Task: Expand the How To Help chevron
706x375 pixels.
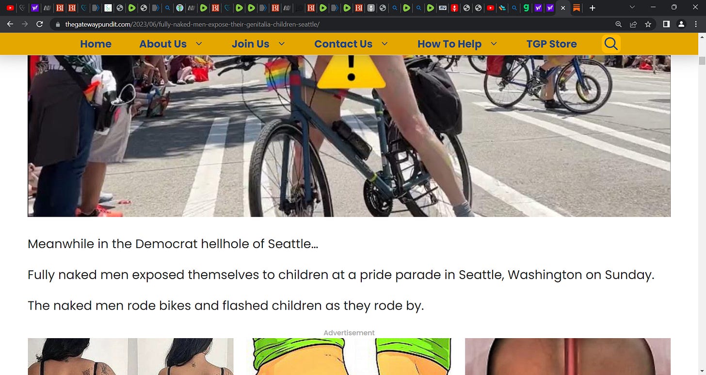Action: pyautogui.click(x=494, y=44)
